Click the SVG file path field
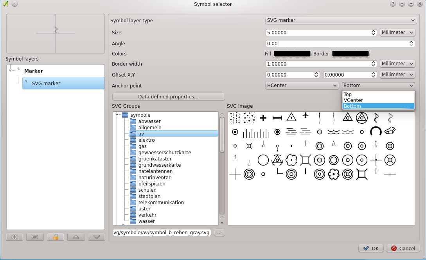The width and height of the screenshot is (426, 260). pos(162,233)
